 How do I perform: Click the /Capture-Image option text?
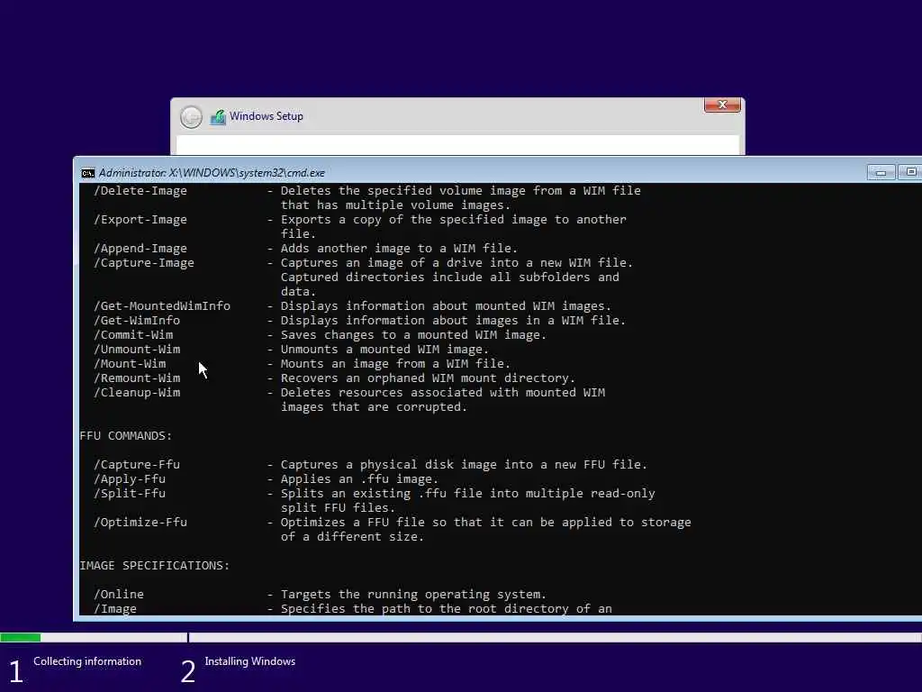144,263
